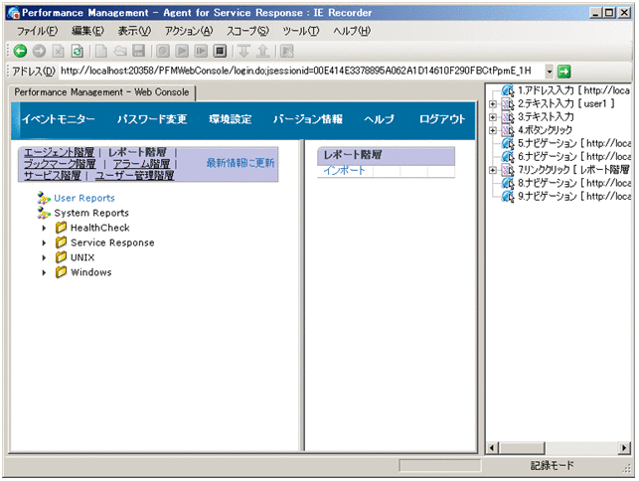
Task: Click the Play triangle toolbar button
Action: point(182,51)
